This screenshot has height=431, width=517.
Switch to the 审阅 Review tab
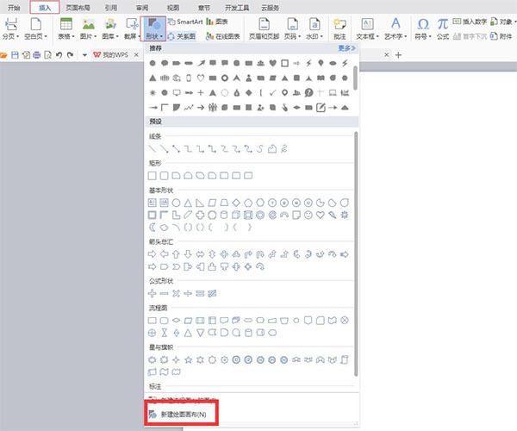[x=142, y=8]
